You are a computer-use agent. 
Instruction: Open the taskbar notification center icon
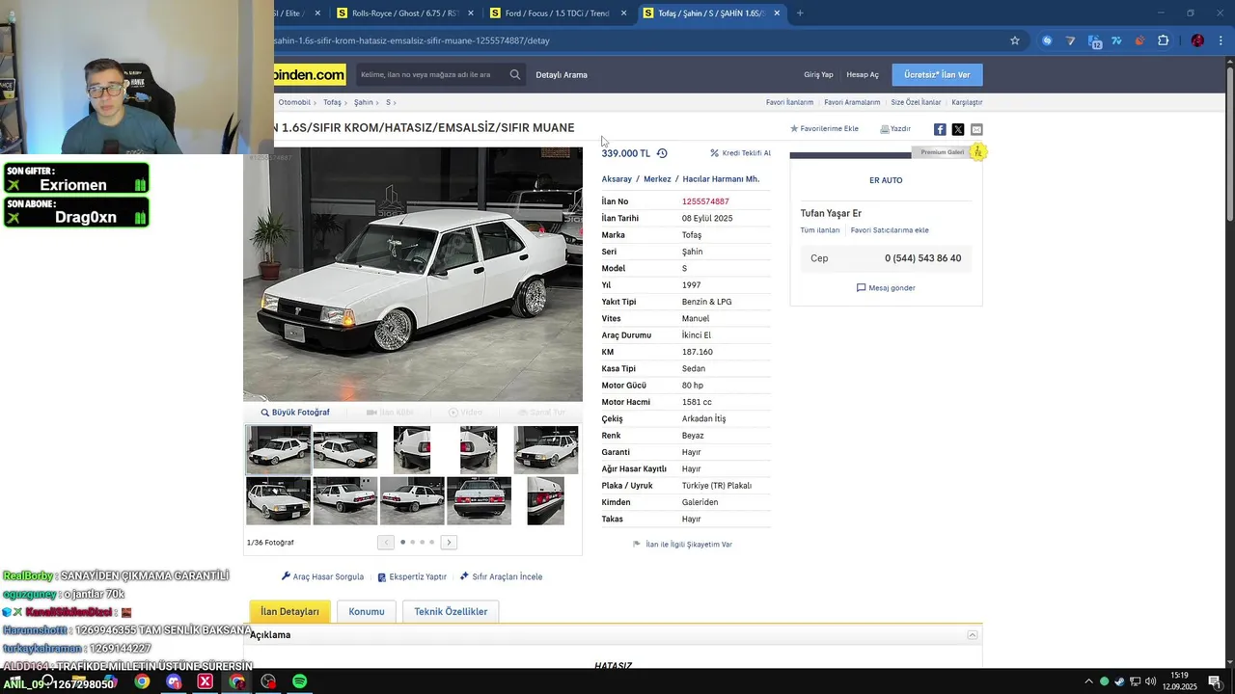(1215, 681)
